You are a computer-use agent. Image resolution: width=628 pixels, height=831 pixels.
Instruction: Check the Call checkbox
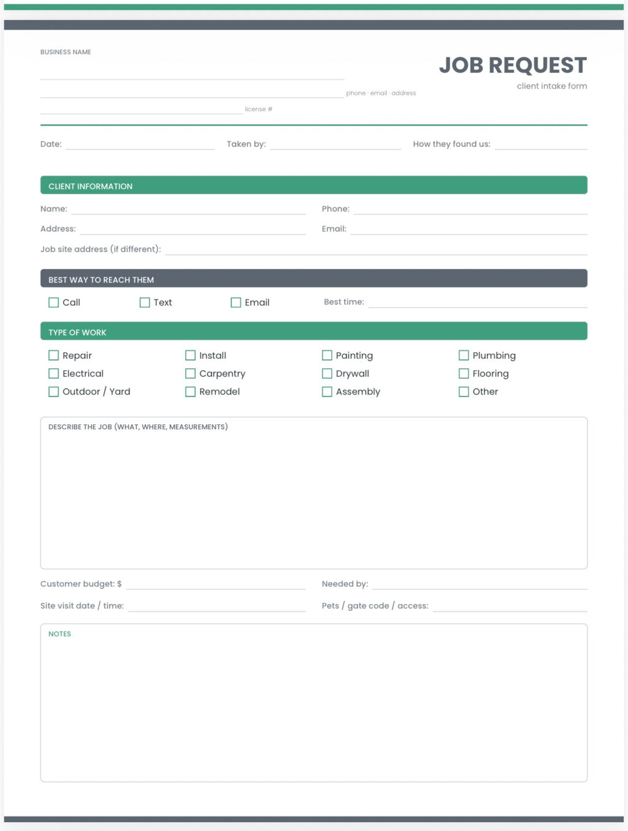(x=54, y=303)
